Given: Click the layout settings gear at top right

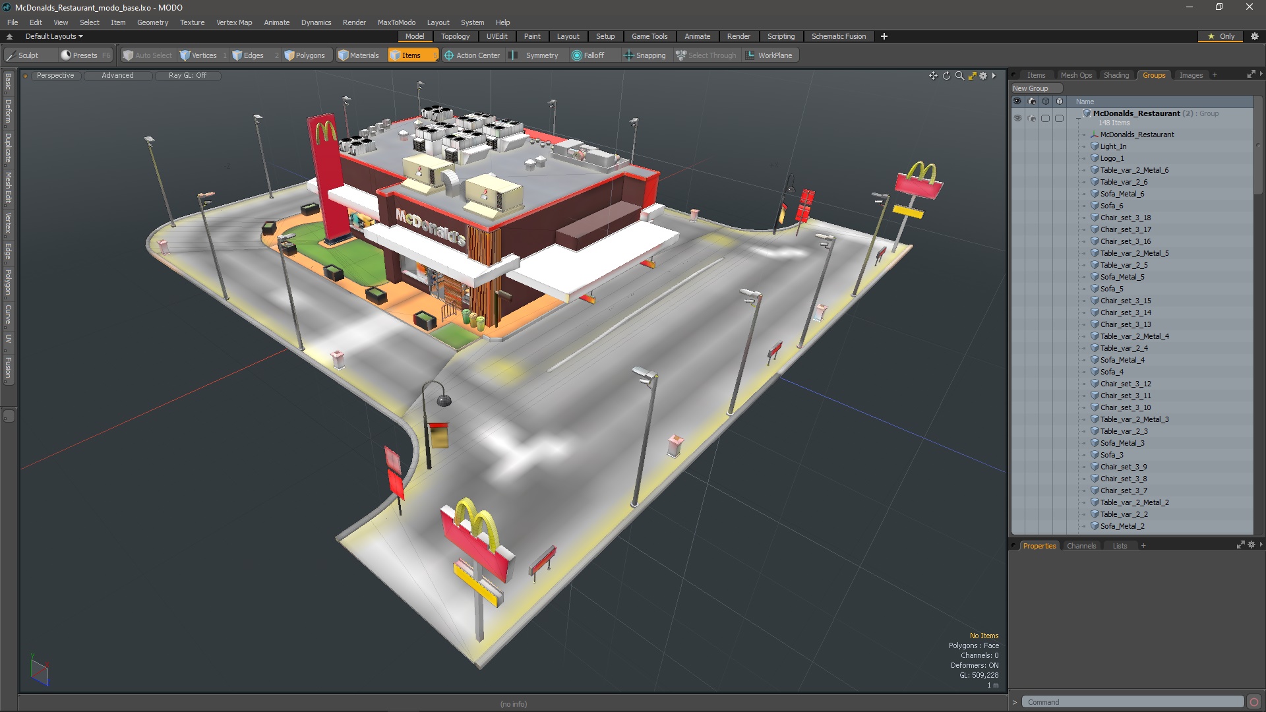Looking at the screenshot, I should click(1254, 36).
